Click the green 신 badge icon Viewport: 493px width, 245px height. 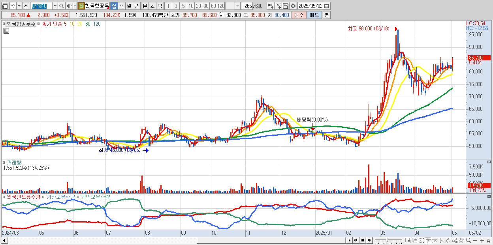(x=81, y=6)
